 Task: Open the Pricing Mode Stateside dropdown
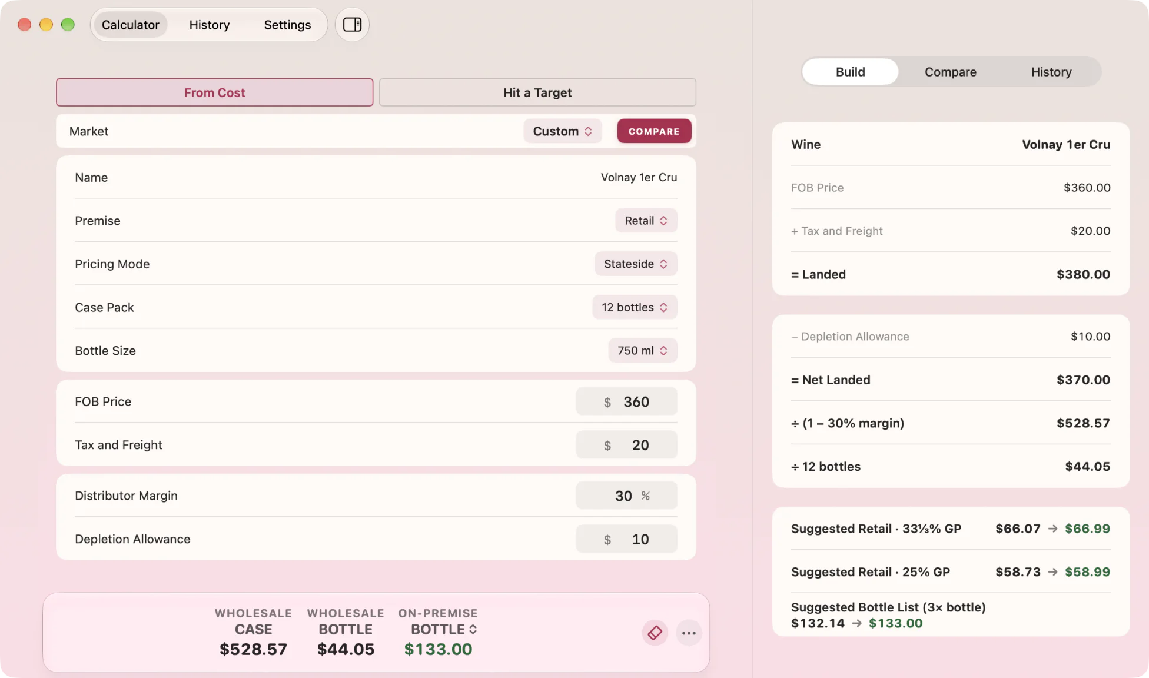636,264
